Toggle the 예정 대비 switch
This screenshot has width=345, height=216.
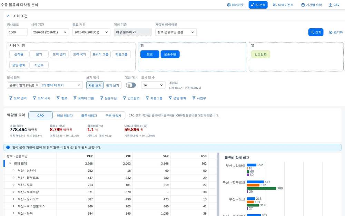(x=131, y=85)
